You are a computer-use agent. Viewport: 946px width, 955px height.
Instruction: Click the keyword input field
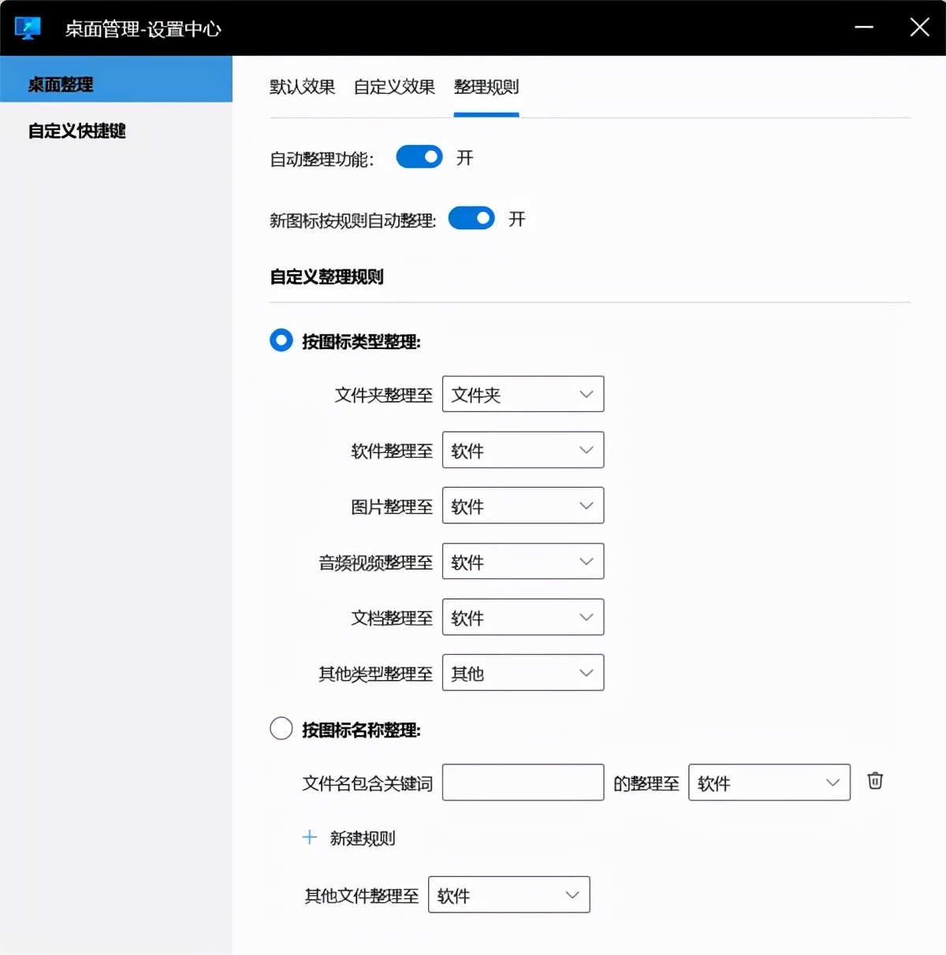523,782
